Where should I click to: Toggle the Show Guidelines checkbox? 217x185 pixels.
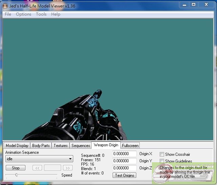click(x=162, y=161)
